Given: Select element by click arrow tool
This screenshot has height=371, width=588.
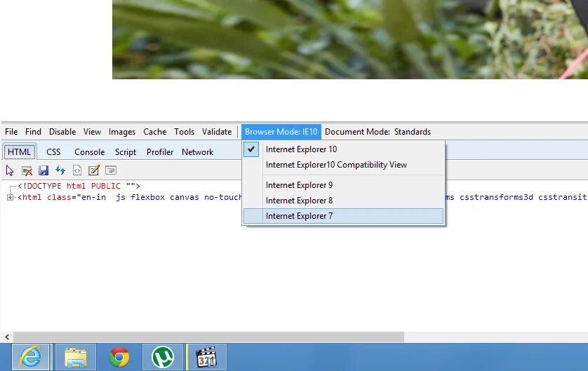Looking at the screenshot, I should (10, 170).
